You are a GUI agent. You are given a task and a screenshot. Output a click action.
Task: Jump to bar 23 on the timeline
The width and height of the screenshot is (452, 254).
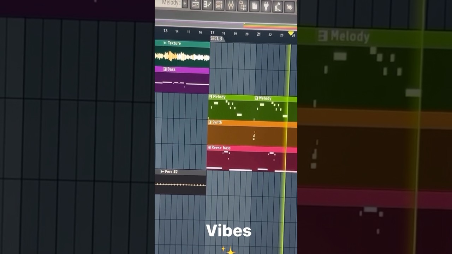click(281, 35)
